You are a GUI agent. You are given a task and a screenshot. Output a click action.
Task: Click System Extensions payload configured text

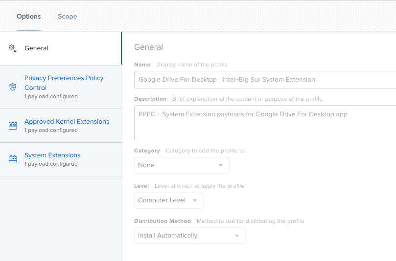(51, 164)
